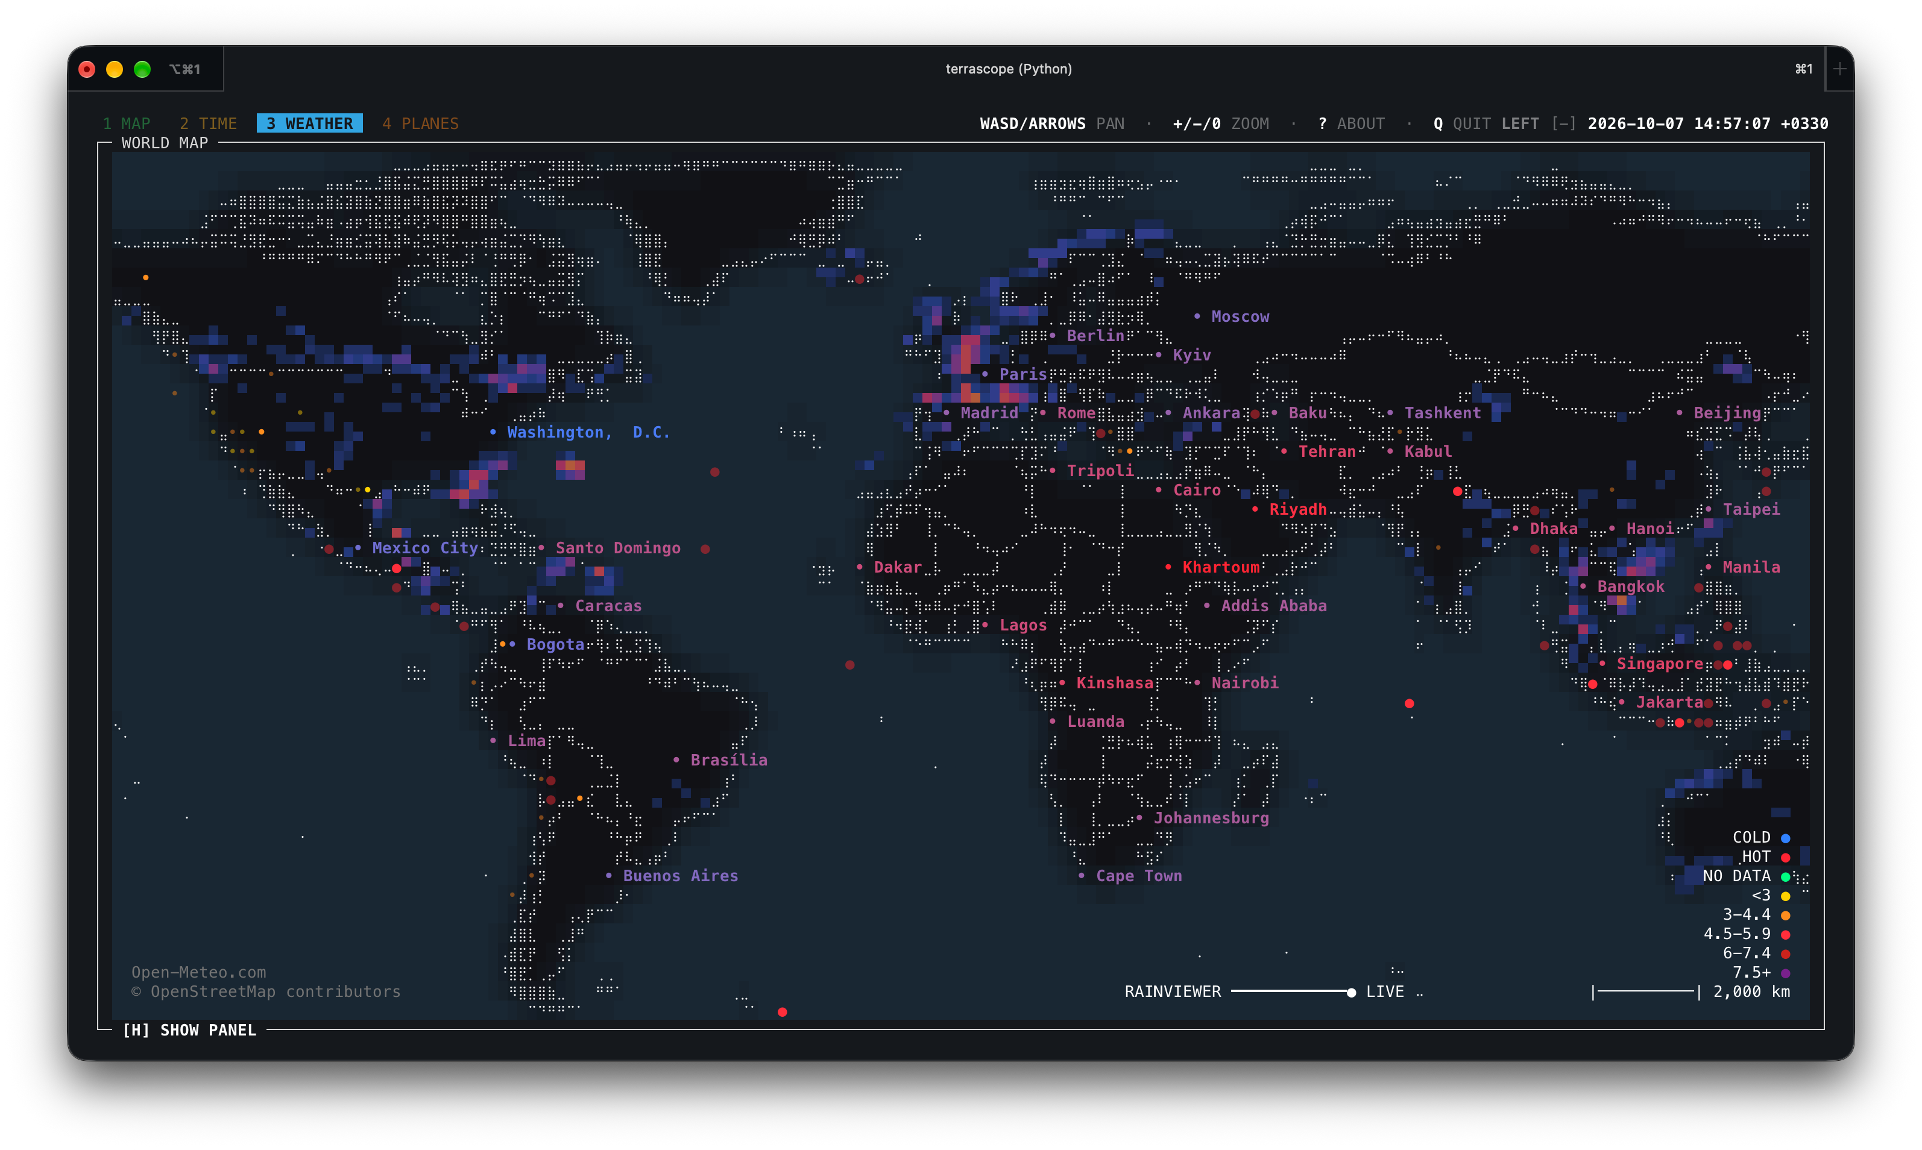Toggle the LEFT [-] panel indicator

pos(1539,123)
